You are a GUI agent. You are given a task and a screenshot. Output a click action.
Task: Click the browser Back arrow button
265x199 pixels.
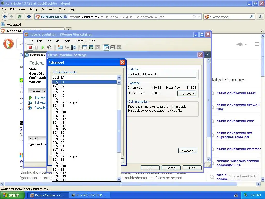[5, 17]
